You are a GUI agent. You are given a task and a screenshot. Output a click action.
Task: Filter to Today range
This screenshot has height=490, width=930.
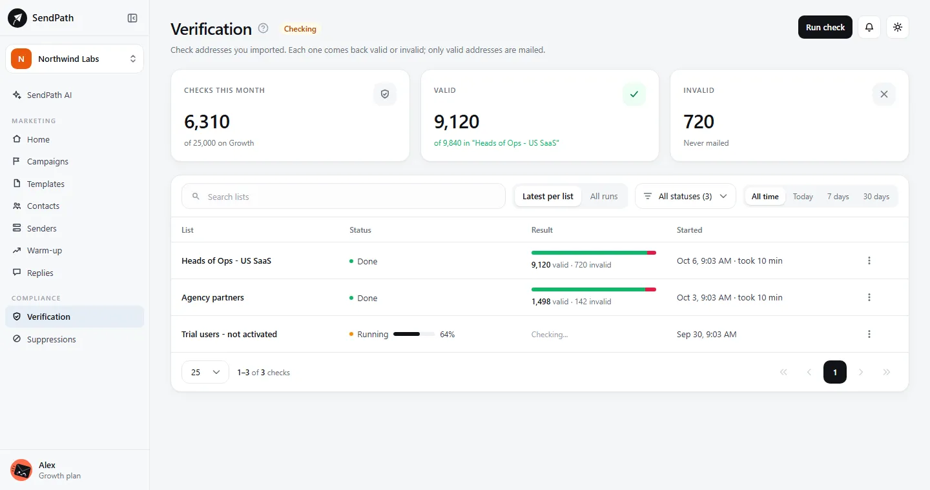(803, 196)
